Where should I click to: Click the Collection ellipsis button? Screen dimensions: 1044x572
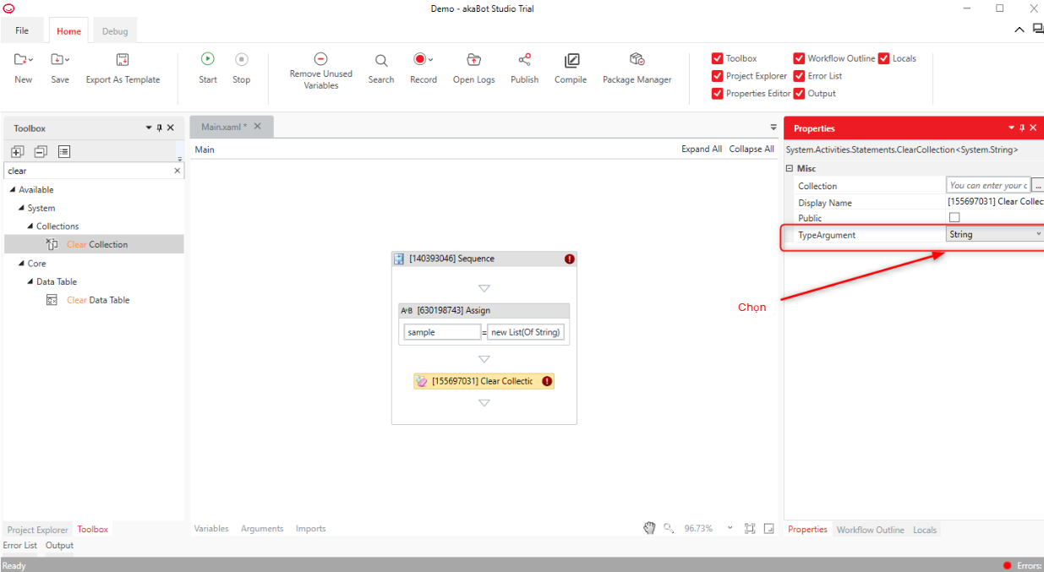(x=1038, y=185)
